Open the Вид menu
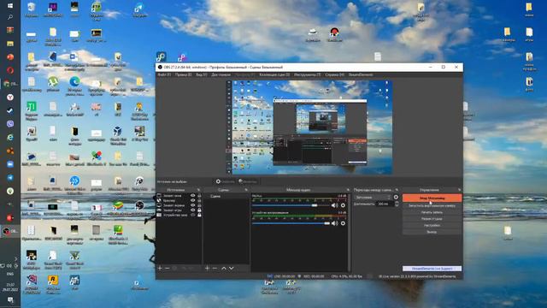 pos(202,74)
